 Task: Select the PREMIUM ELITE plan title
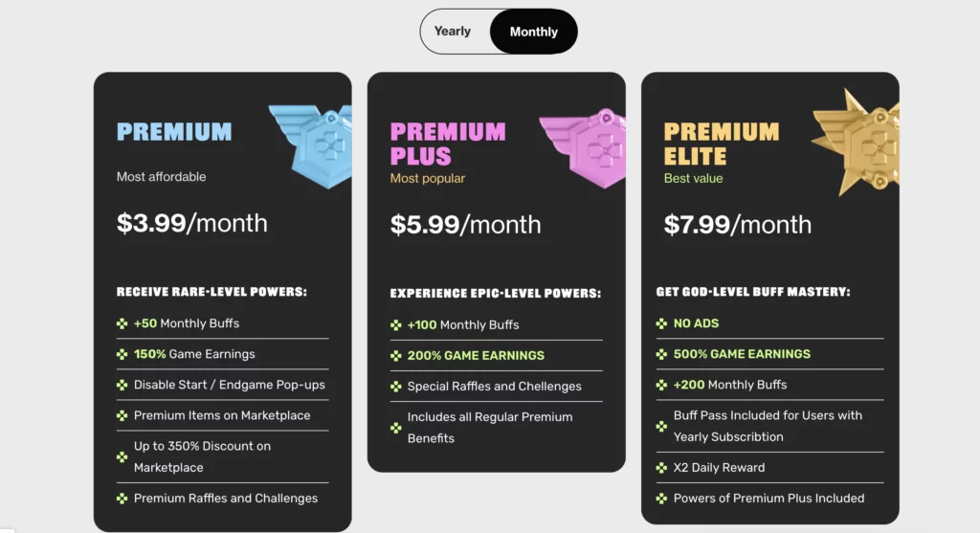pos(722,144)
